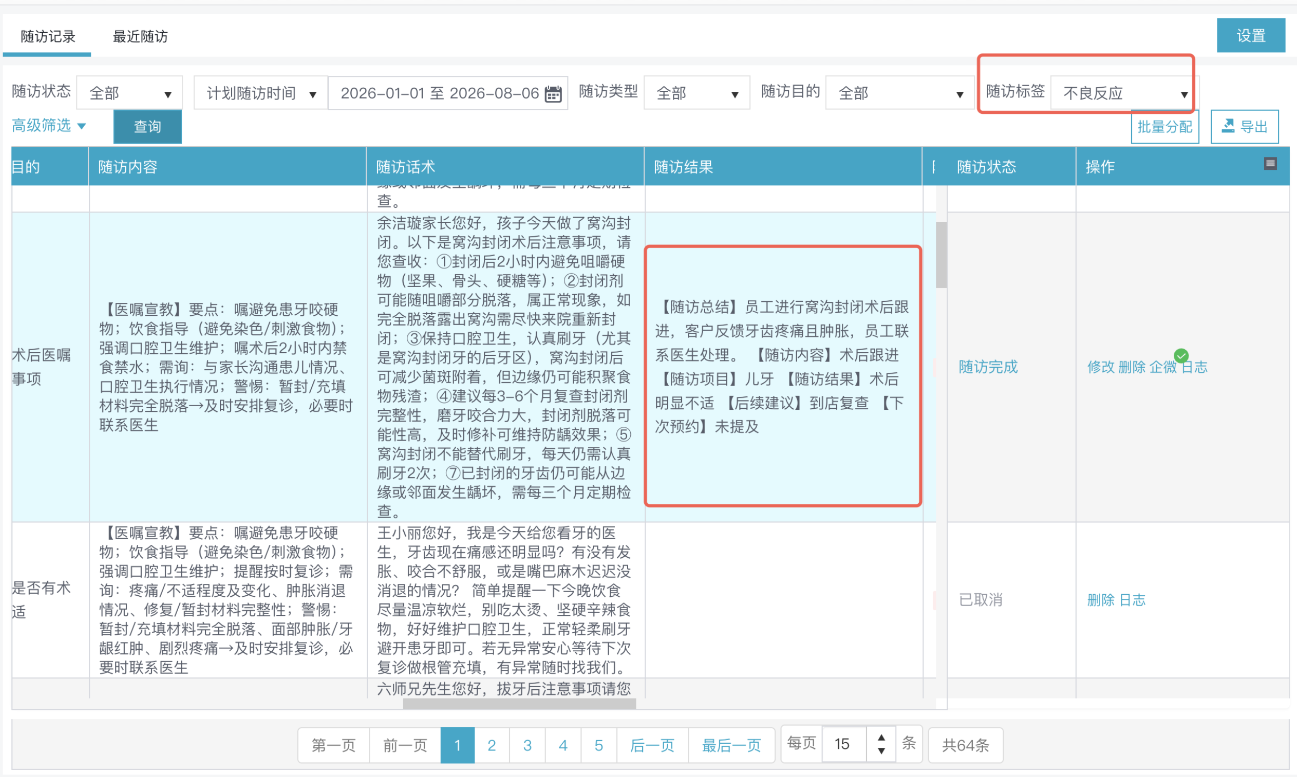
Task: Click 删除 in the 随访完成 row
Action: click(x=1131, y=367)
